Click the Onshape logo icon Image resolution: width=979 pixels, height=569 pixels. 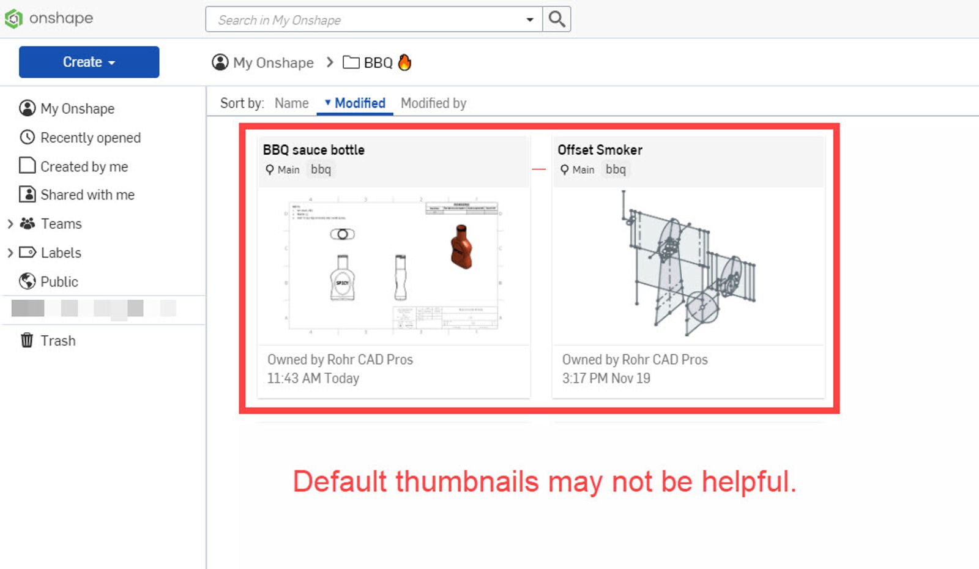13,19
